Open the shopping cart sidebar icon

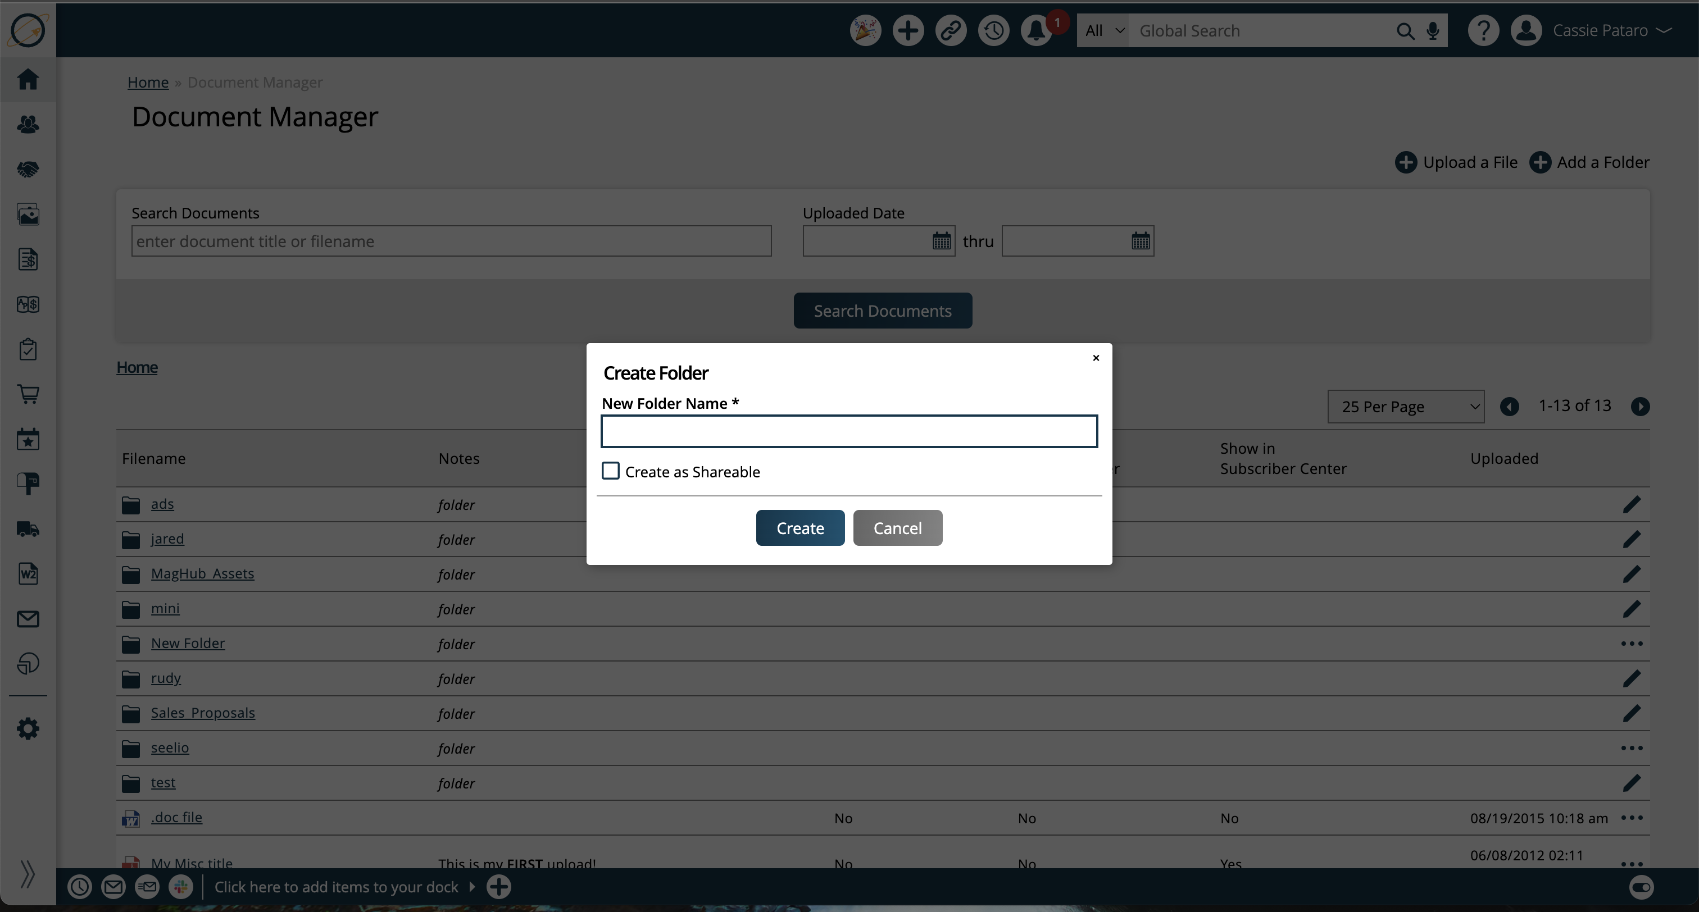tap(28, 394)
